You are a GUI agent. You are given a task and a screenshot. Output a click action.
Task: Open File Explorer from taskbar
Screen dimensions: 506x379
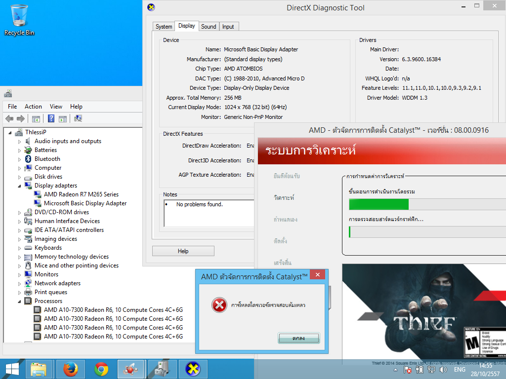click(39, 369)
